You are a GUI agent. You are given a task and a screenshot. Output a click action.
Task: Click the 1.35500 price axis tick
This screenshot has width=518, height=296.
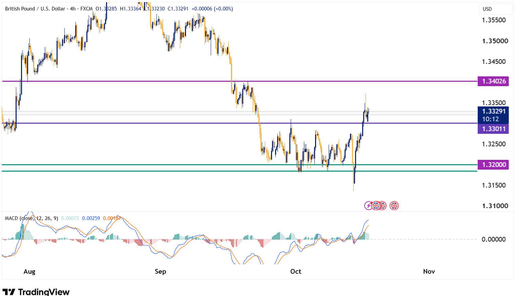pos(494,20)
